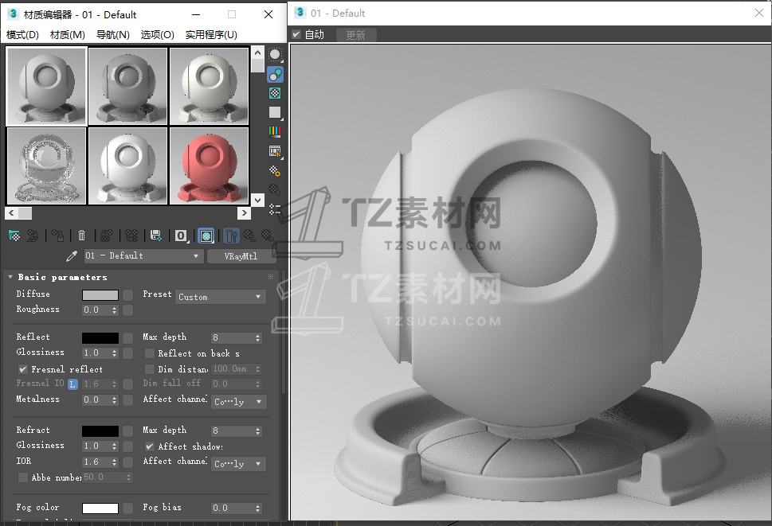This screenshot has width=772, height=526.
Task: Toggle the 自动 auto-update checkbox
Action: coord(296,34)
